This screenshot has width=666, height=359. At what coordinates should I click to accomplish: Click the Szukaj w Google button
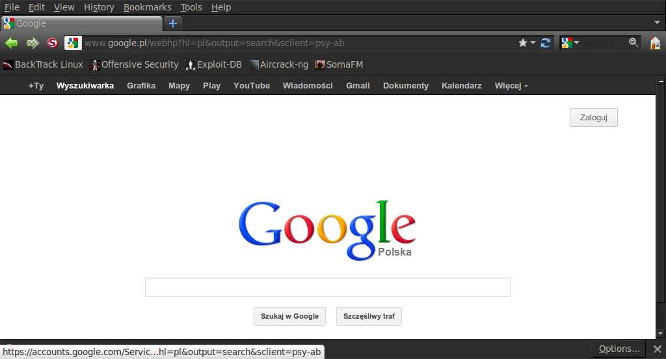pyautogui.click(x=289, y=316)
